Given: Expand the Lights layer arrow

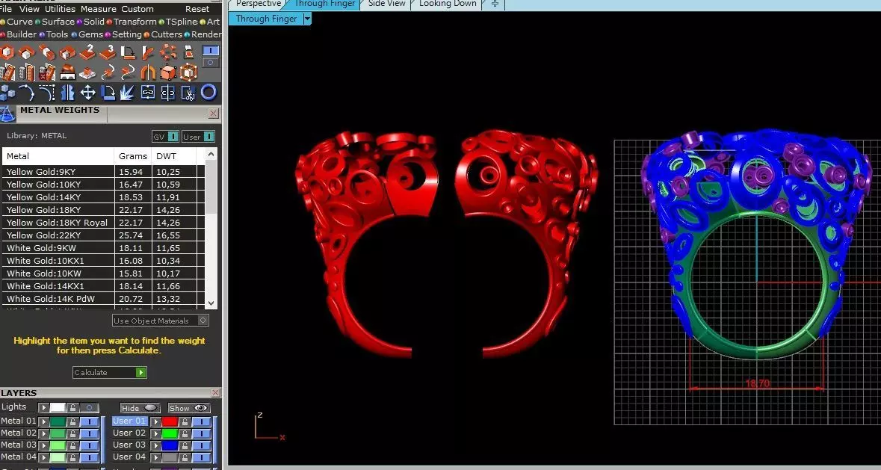Looking at the screenshot, I should 44,408.
